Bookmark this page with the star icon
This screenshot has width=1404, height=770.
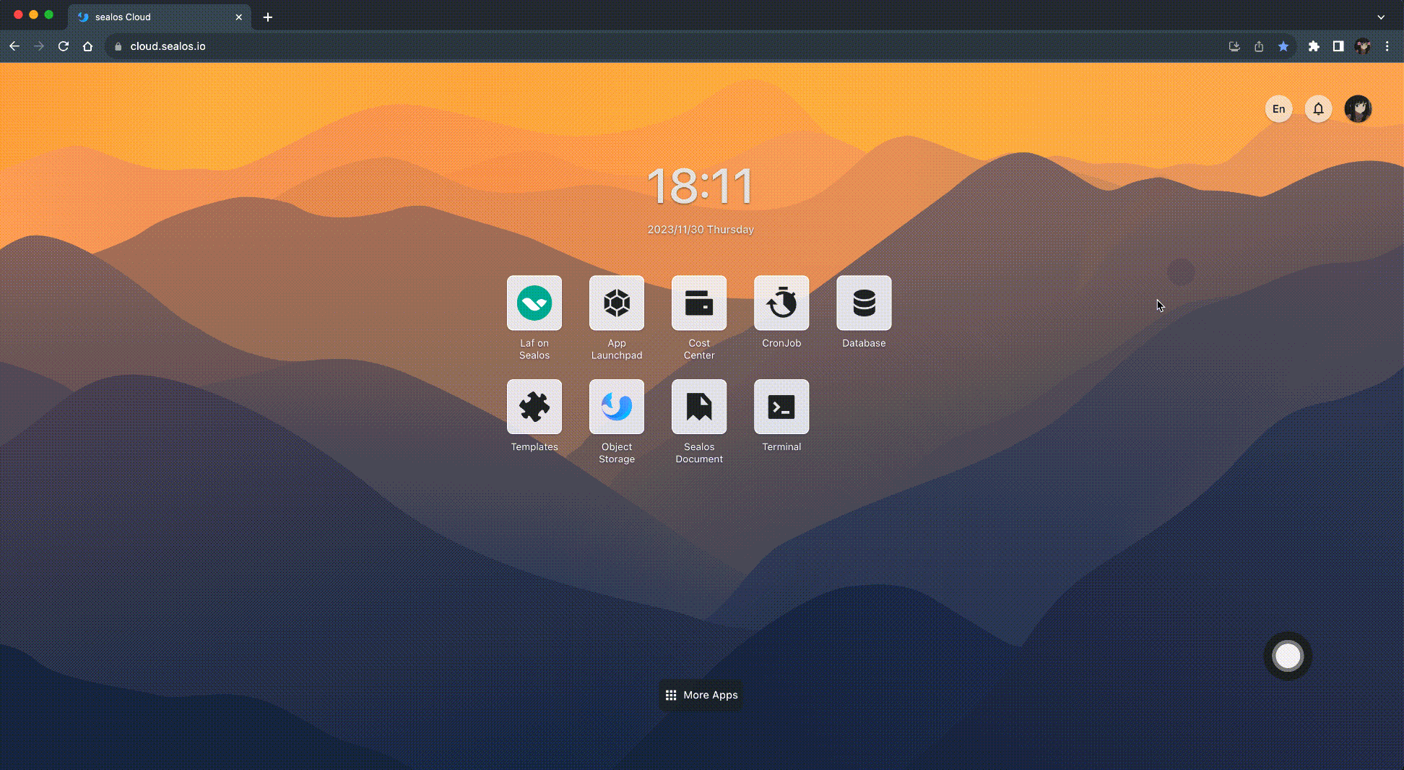coord(1283,46)
